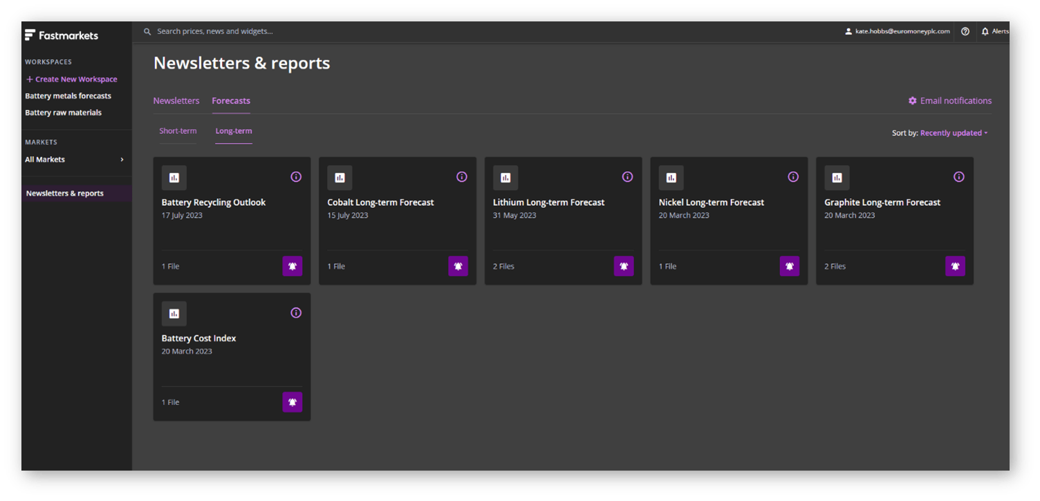Toggle alert bell for Nickel Long-term Forecast
Viewport: 1040px width, 501px height.
point(790,266)
